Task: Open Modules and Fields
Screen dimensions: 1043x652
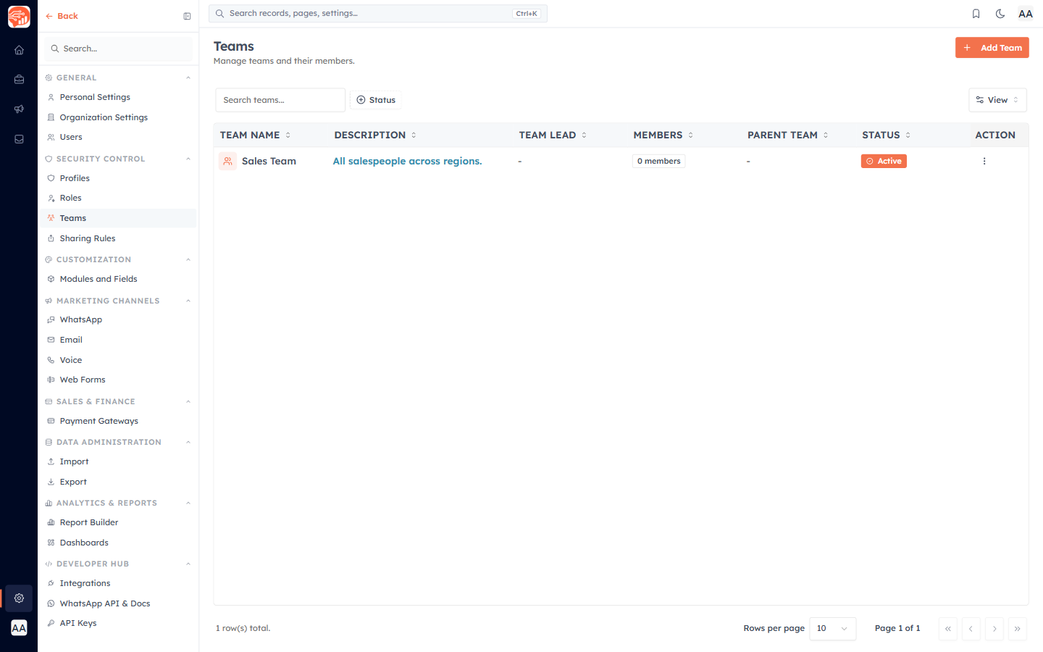Action: (117, 279)
